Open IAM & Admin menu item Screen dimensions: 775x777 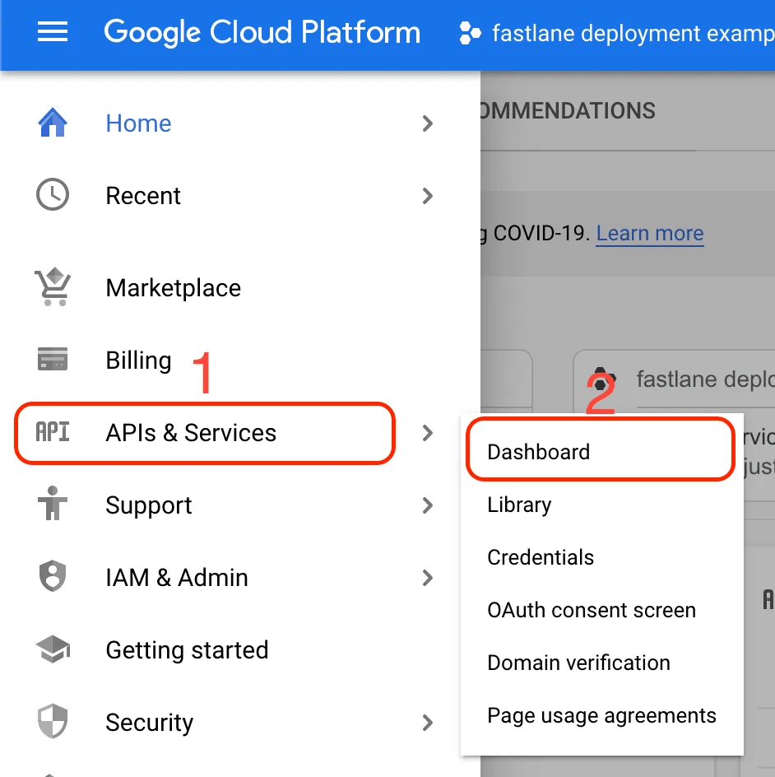pos(177,577)
